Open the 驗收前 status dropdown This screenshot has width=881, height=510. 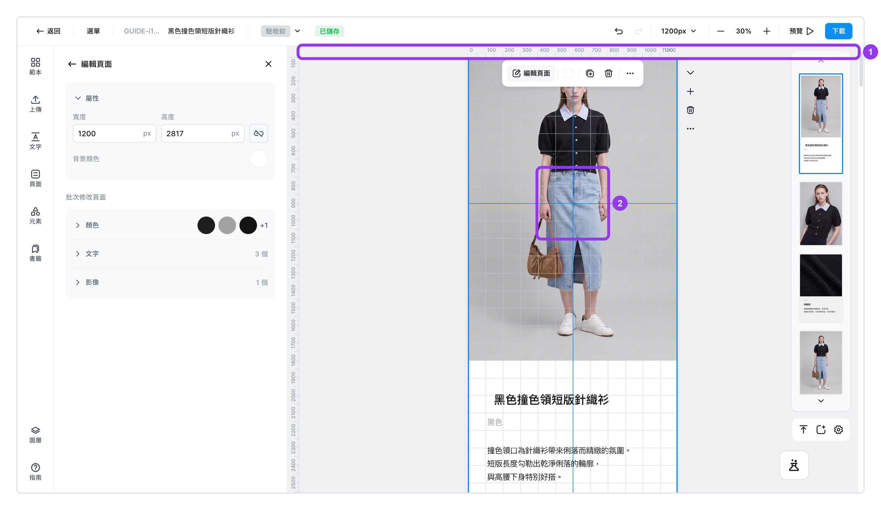click(x=281, y=31)
